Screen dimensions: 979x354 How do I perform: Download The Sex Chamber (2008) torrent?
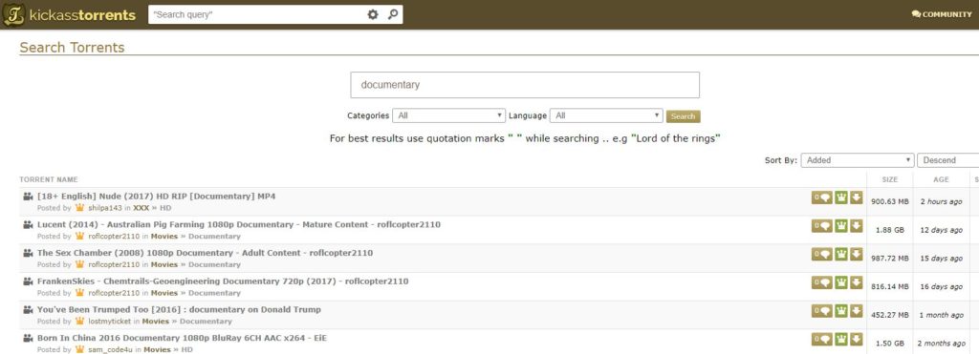point(856,254)
